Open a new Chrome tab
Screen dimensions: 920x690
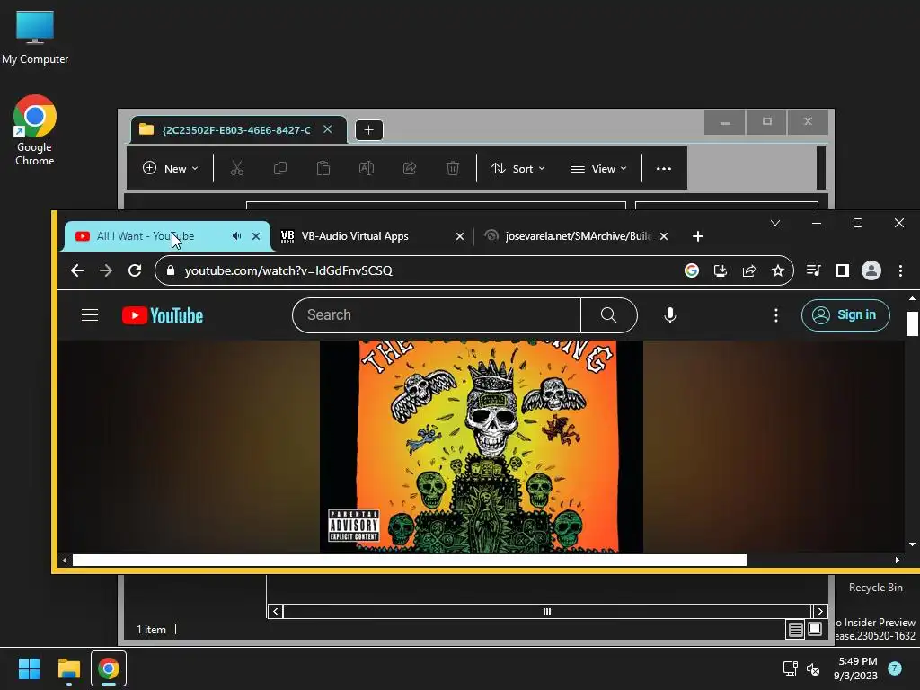tap(697, 236)
